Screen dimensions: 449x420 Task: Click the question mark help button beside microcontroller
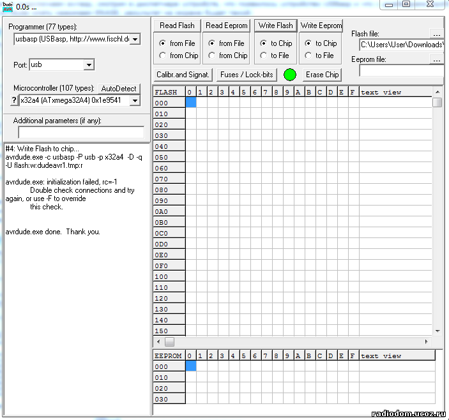click(x=14, y=100)
